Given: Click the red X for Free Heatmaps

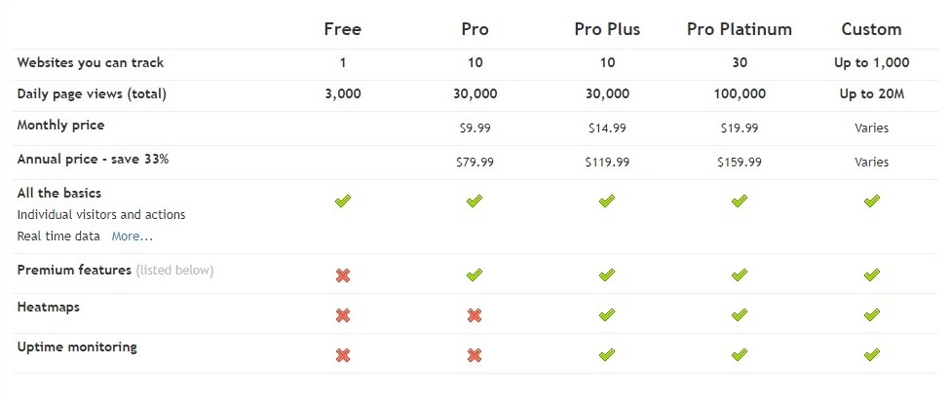Looking at the screenshot, I should click(342, 315).
